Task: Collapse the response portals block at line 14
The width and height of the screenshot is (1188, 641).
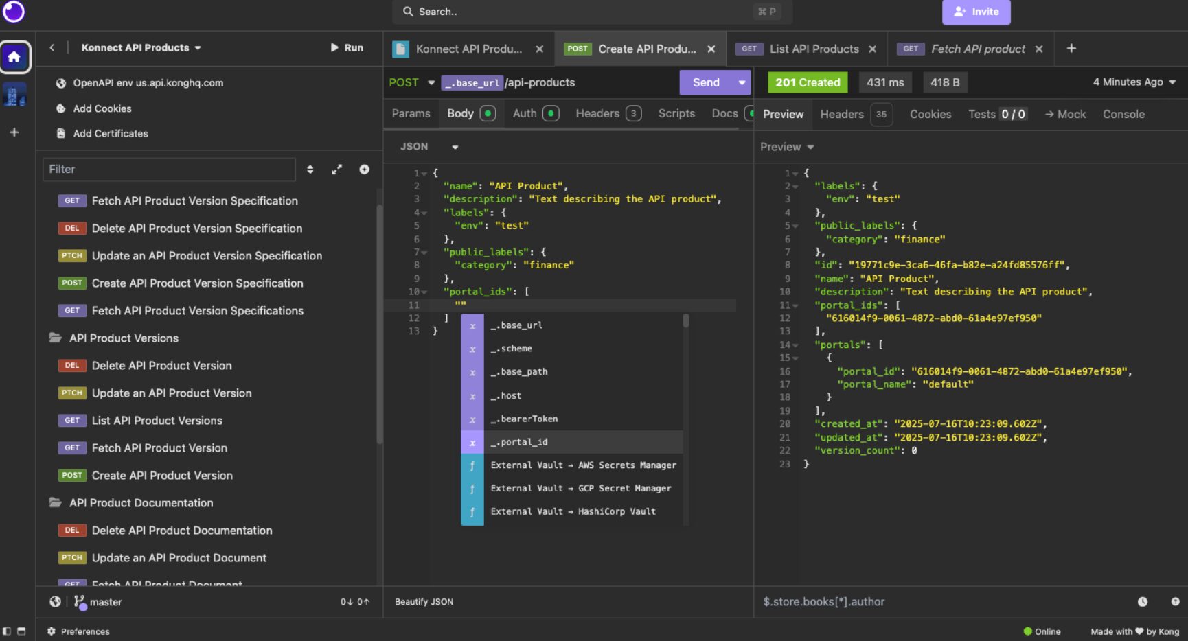Action: click(795, 345)
